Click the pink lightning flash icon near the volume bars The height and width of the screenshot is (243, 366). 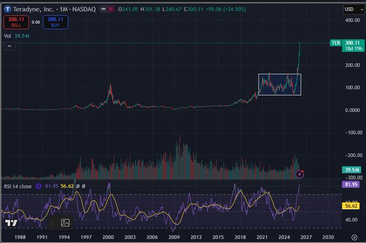(x=300, y=174)
